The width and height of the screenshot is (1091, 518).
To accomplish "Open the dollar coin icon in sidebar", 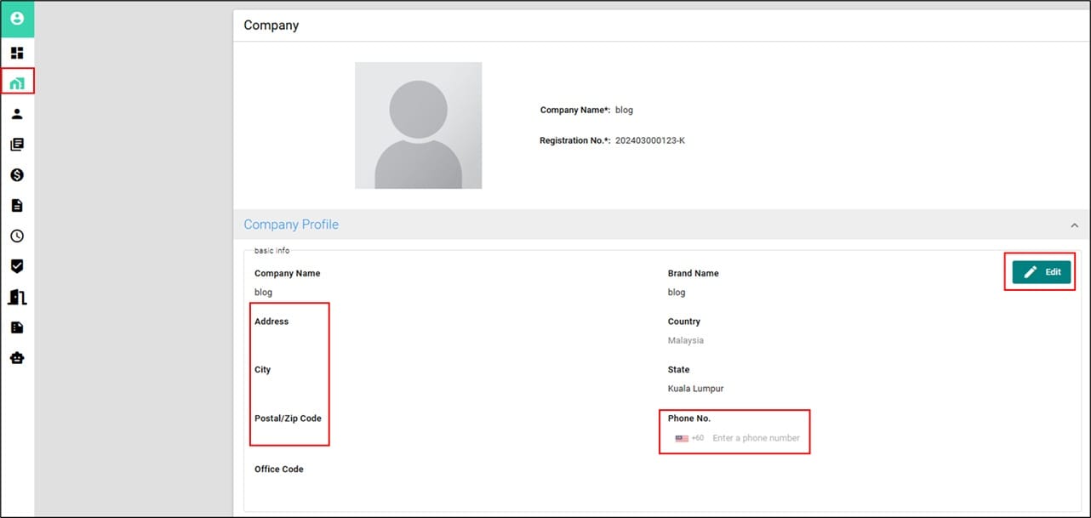I will (x=17, y=175).
